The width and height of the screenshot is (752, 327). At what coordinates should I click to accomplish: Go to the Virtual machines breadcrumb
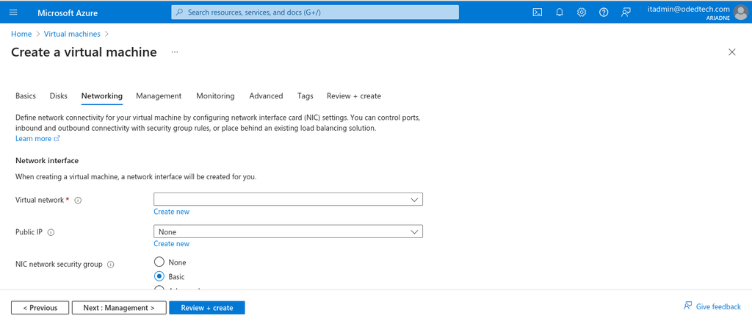(72, 34)
